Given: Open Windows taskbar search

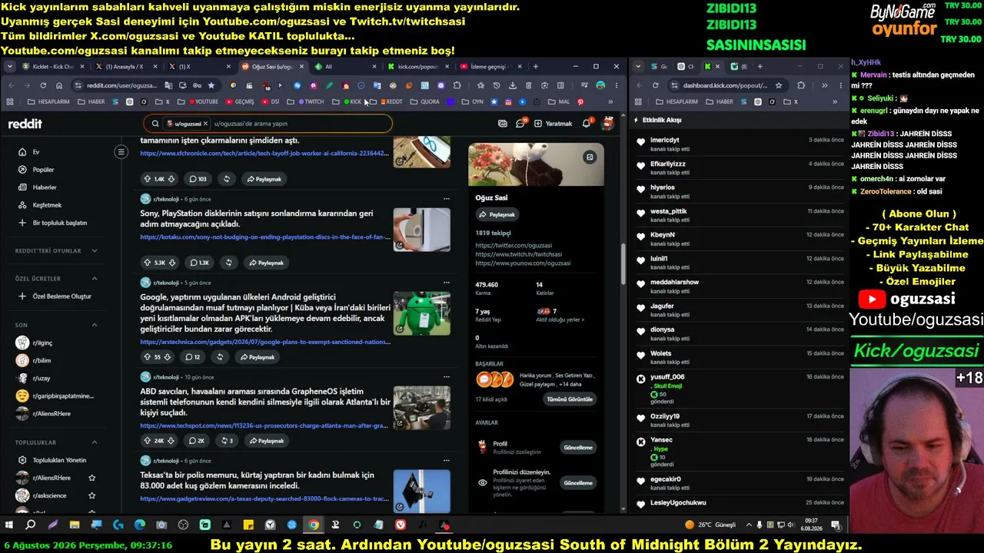Looking at the screenshot, I should click(x=31, y=525).
